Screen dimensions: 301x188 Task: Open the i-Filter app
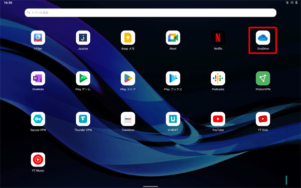pos(38,38)
